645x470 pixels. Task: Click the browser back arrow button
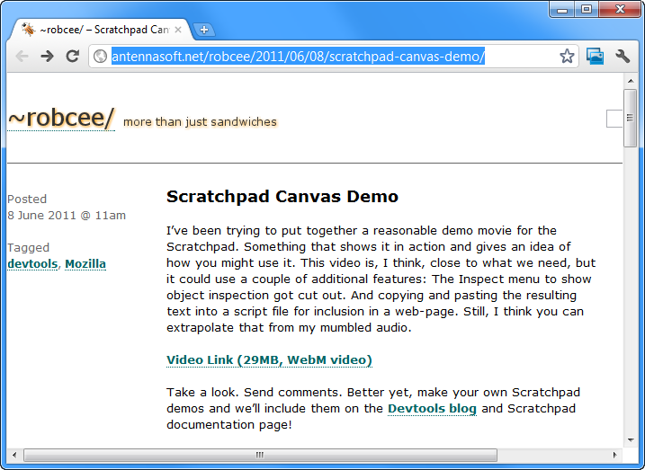tap(22, 57)
